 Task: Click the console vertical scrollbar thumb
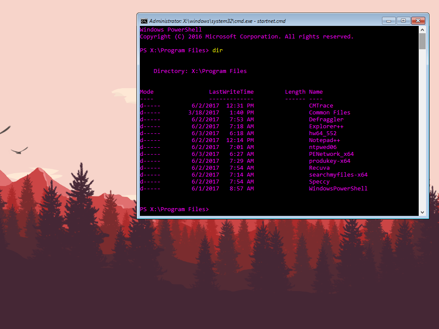click(422, 41)
